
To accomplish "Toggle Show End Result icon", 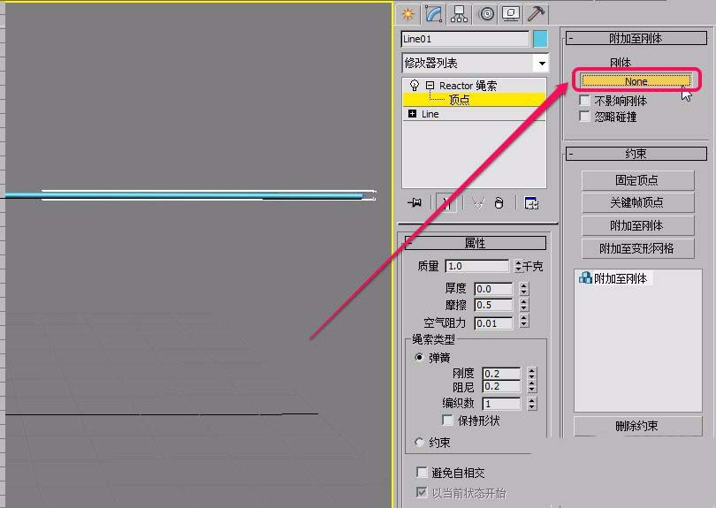I will 446,202.
